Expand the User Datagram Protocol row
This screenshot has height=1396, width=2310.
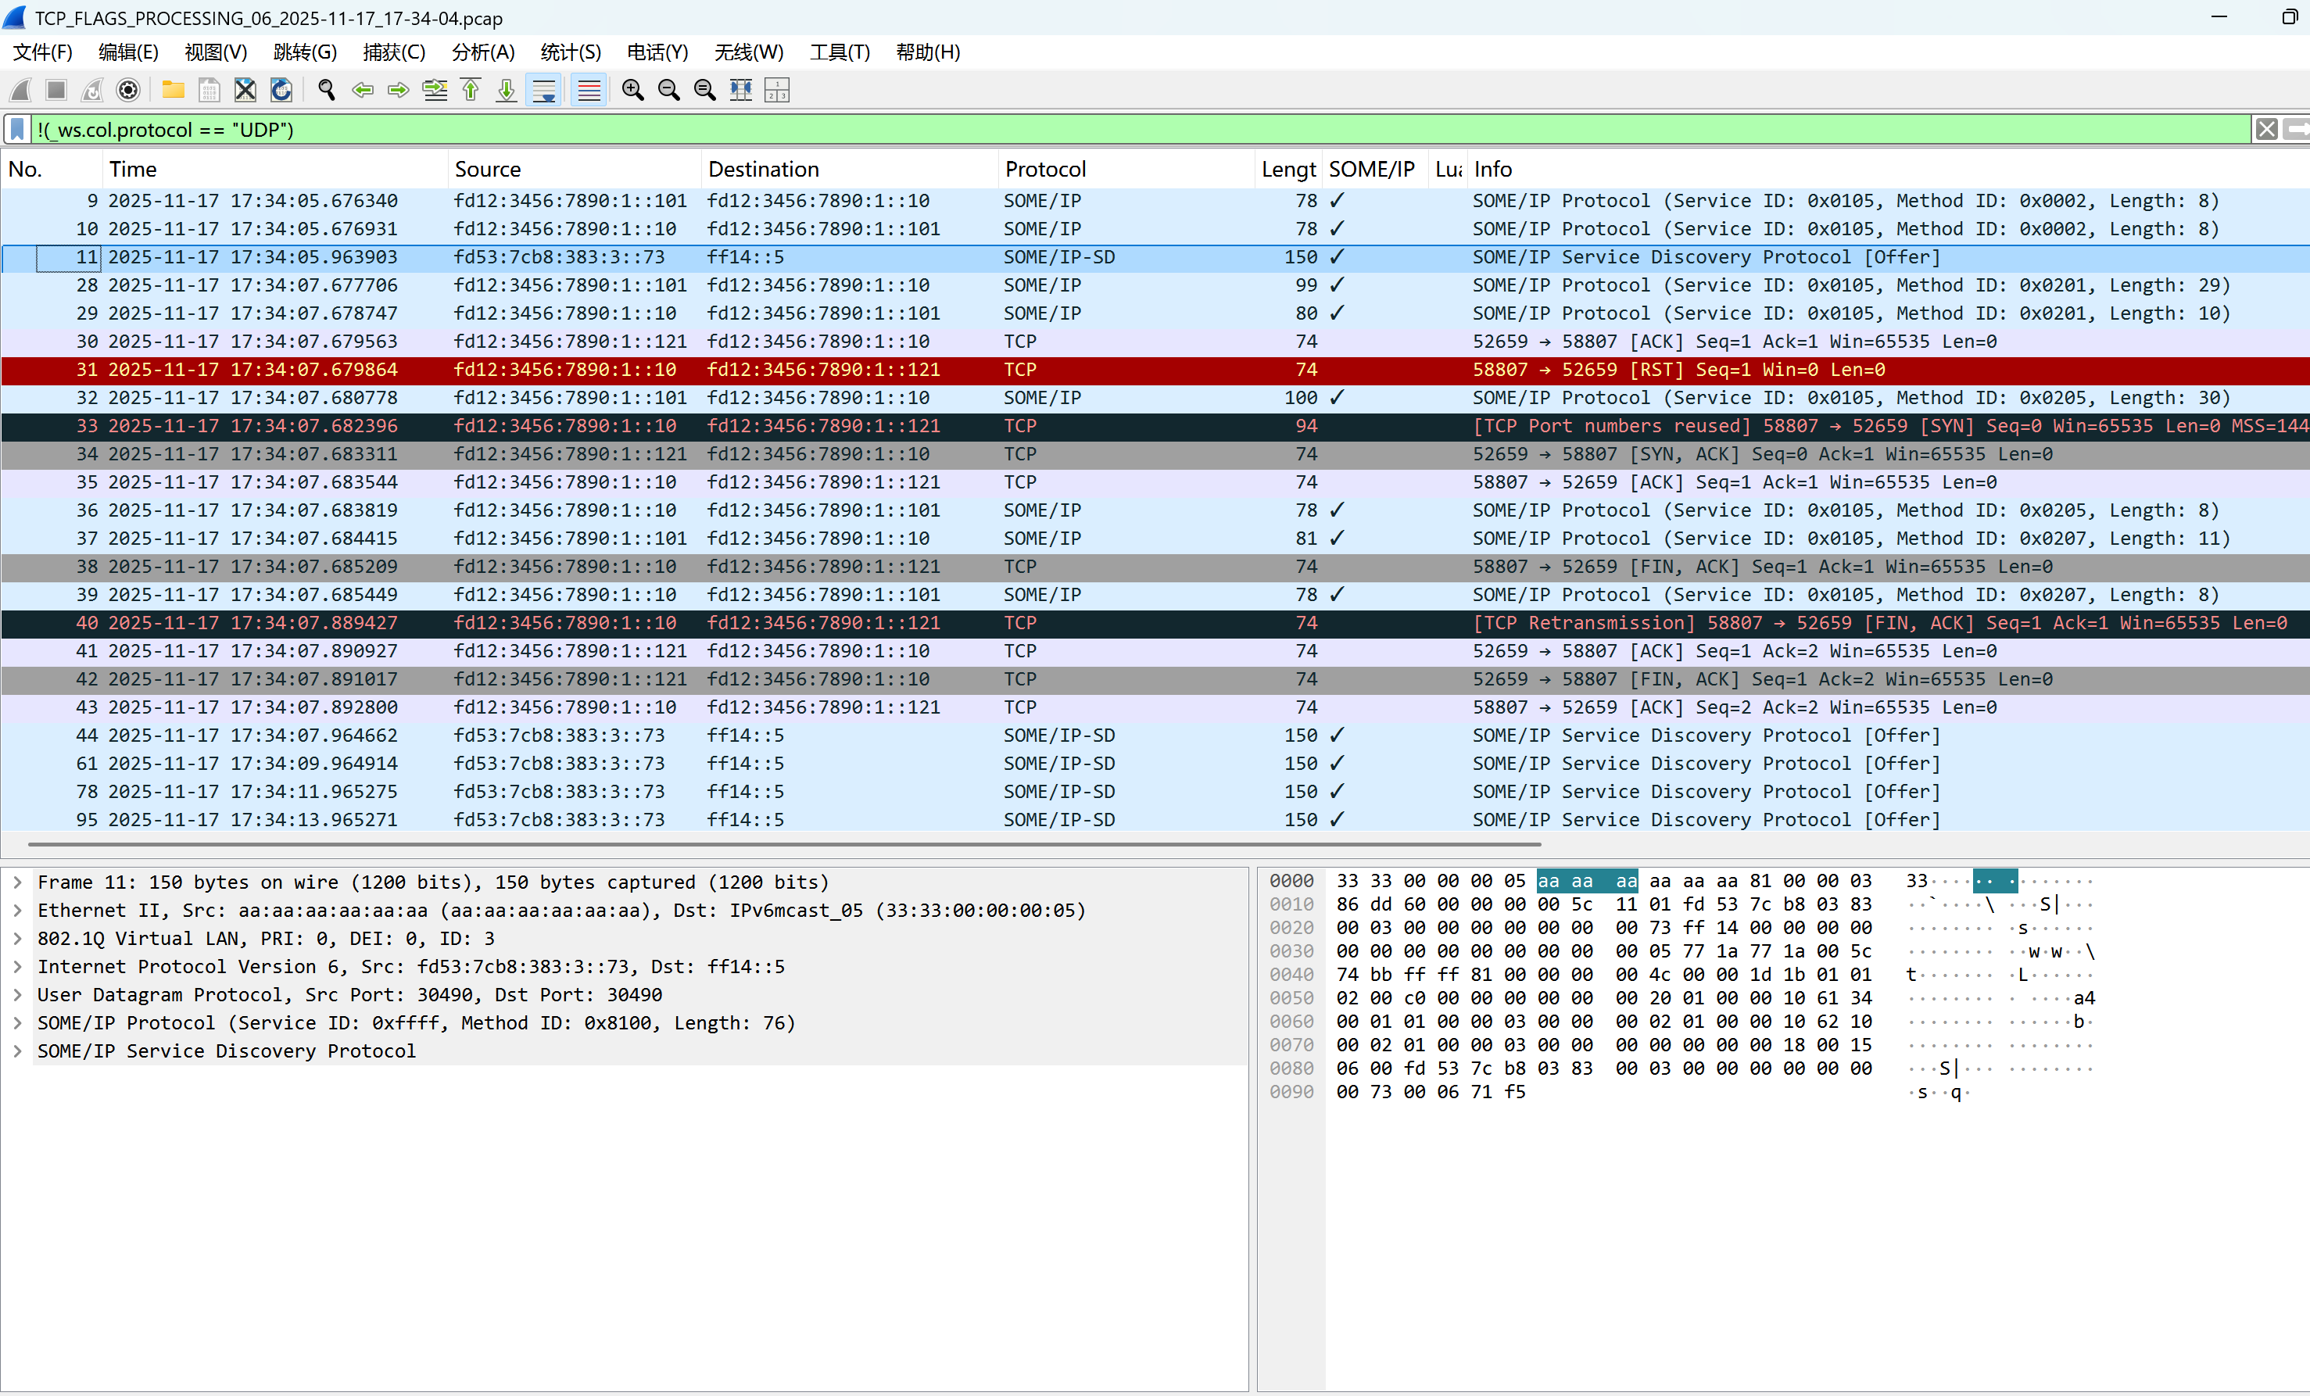point(18,995)
